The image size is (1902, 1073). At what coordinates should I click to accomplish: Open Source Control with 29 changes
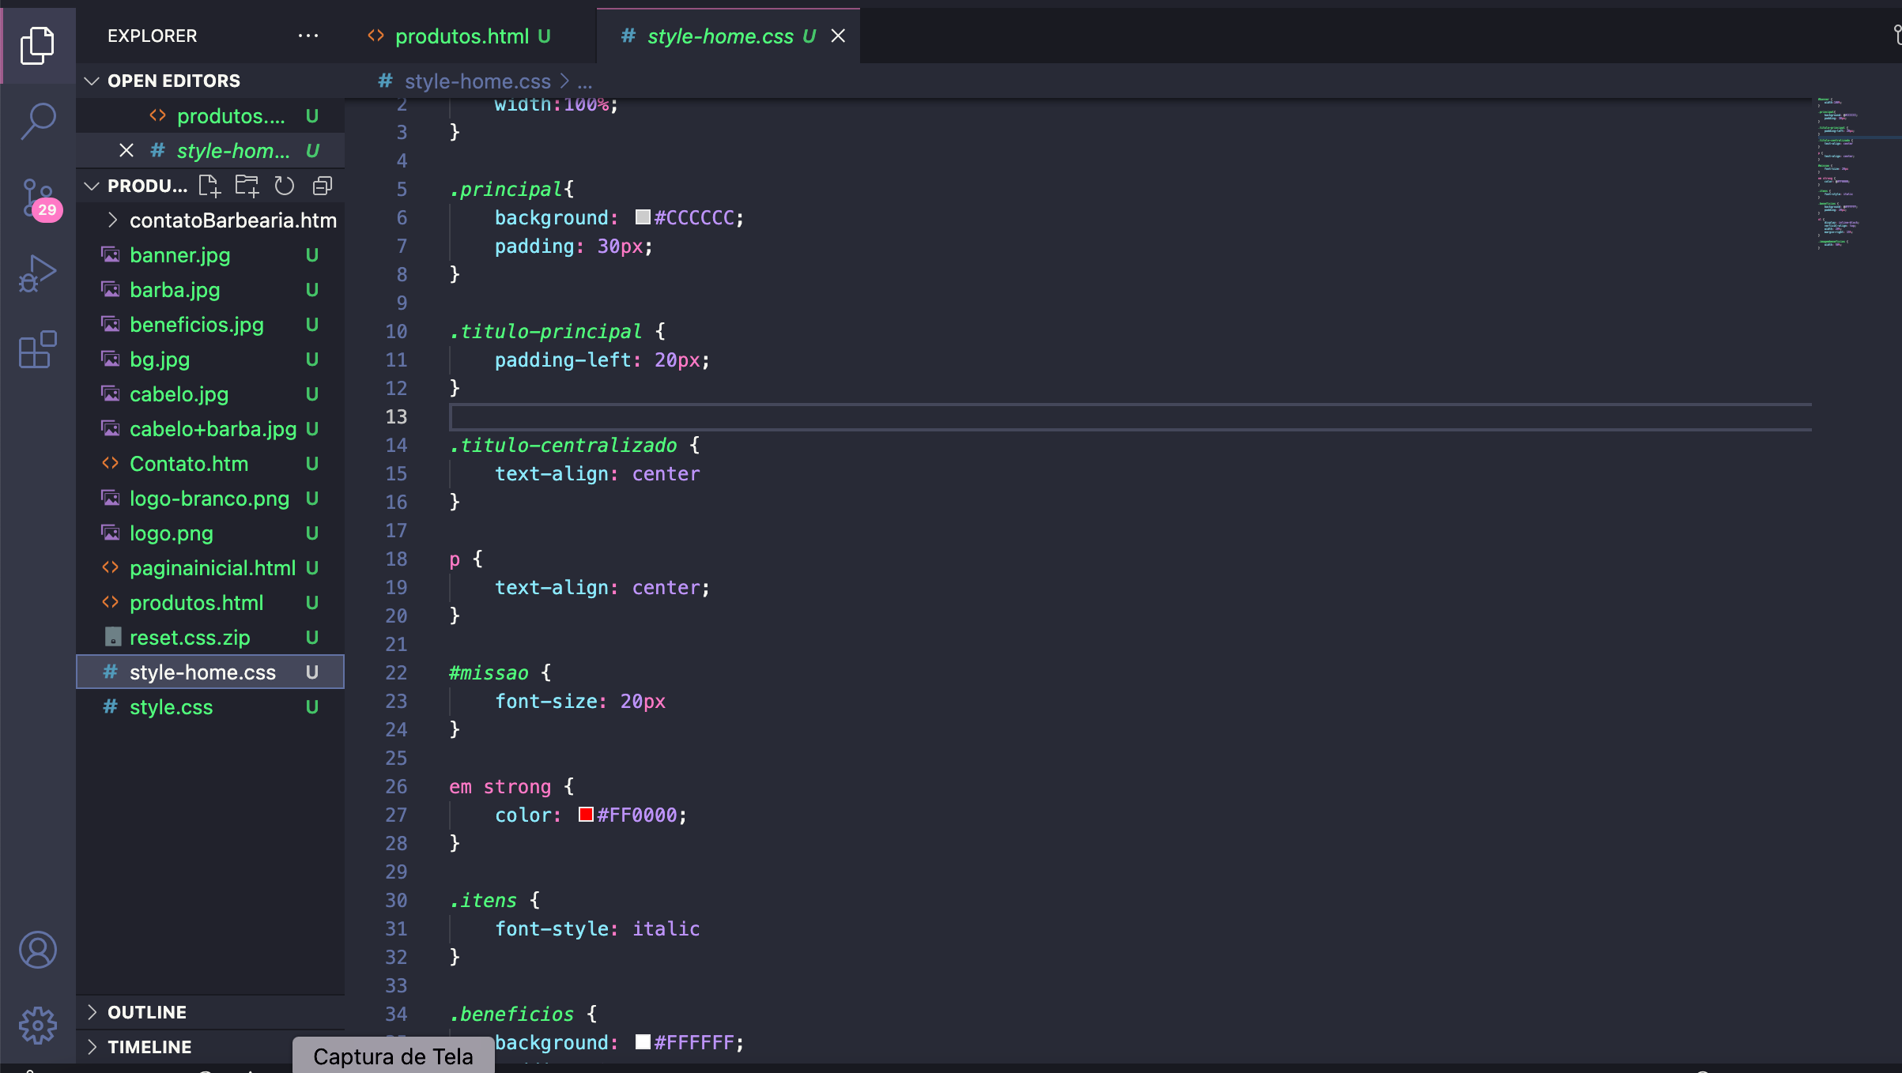coord(40,198)
